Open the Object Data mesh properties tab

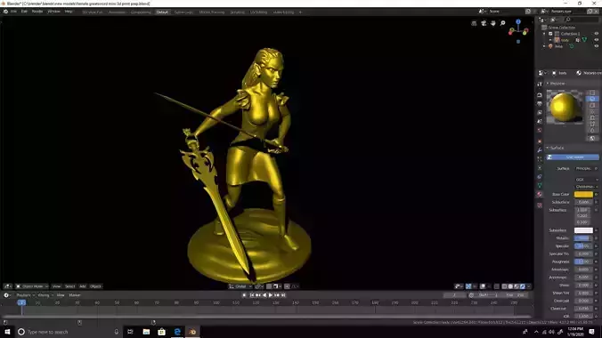click(540, 186)
